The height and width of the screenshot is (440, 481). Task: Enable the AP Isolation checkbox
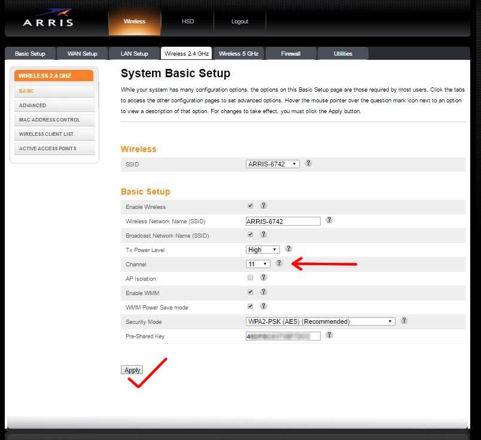tap(250, 278)
